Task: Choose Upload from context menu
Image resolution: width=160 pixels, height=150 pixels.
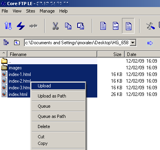Action: [x=58, y=86]
